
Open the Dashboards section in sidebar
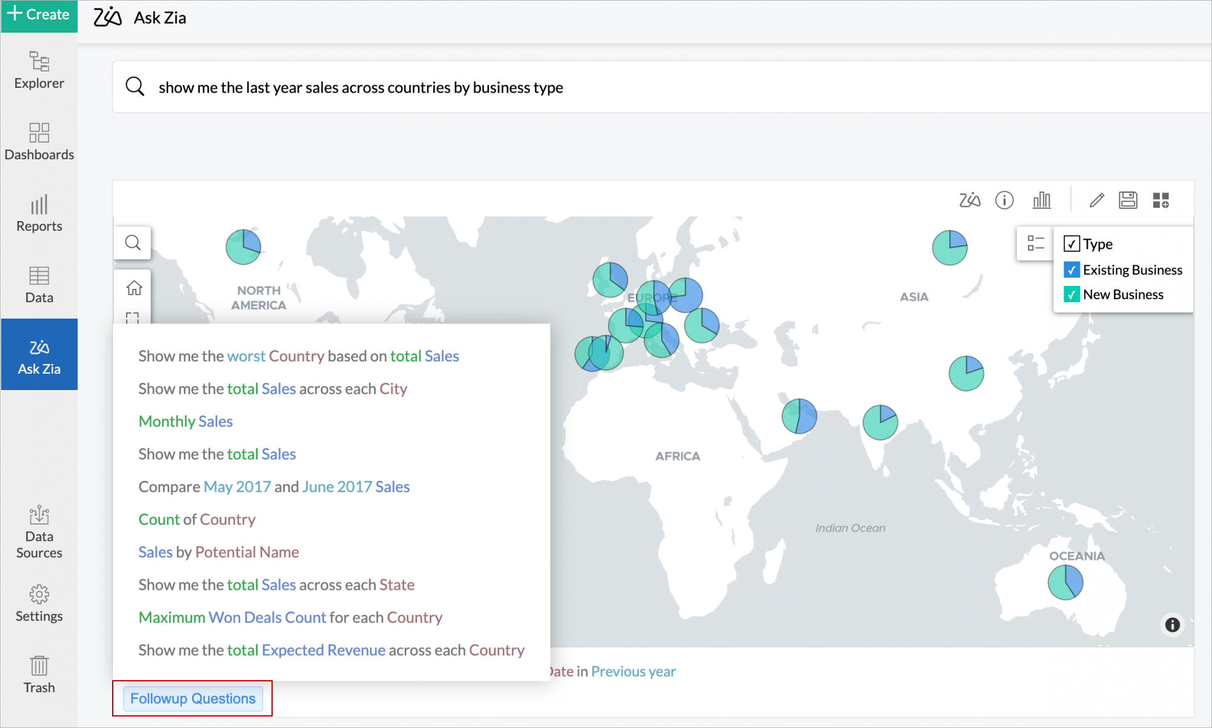[39, 141]
